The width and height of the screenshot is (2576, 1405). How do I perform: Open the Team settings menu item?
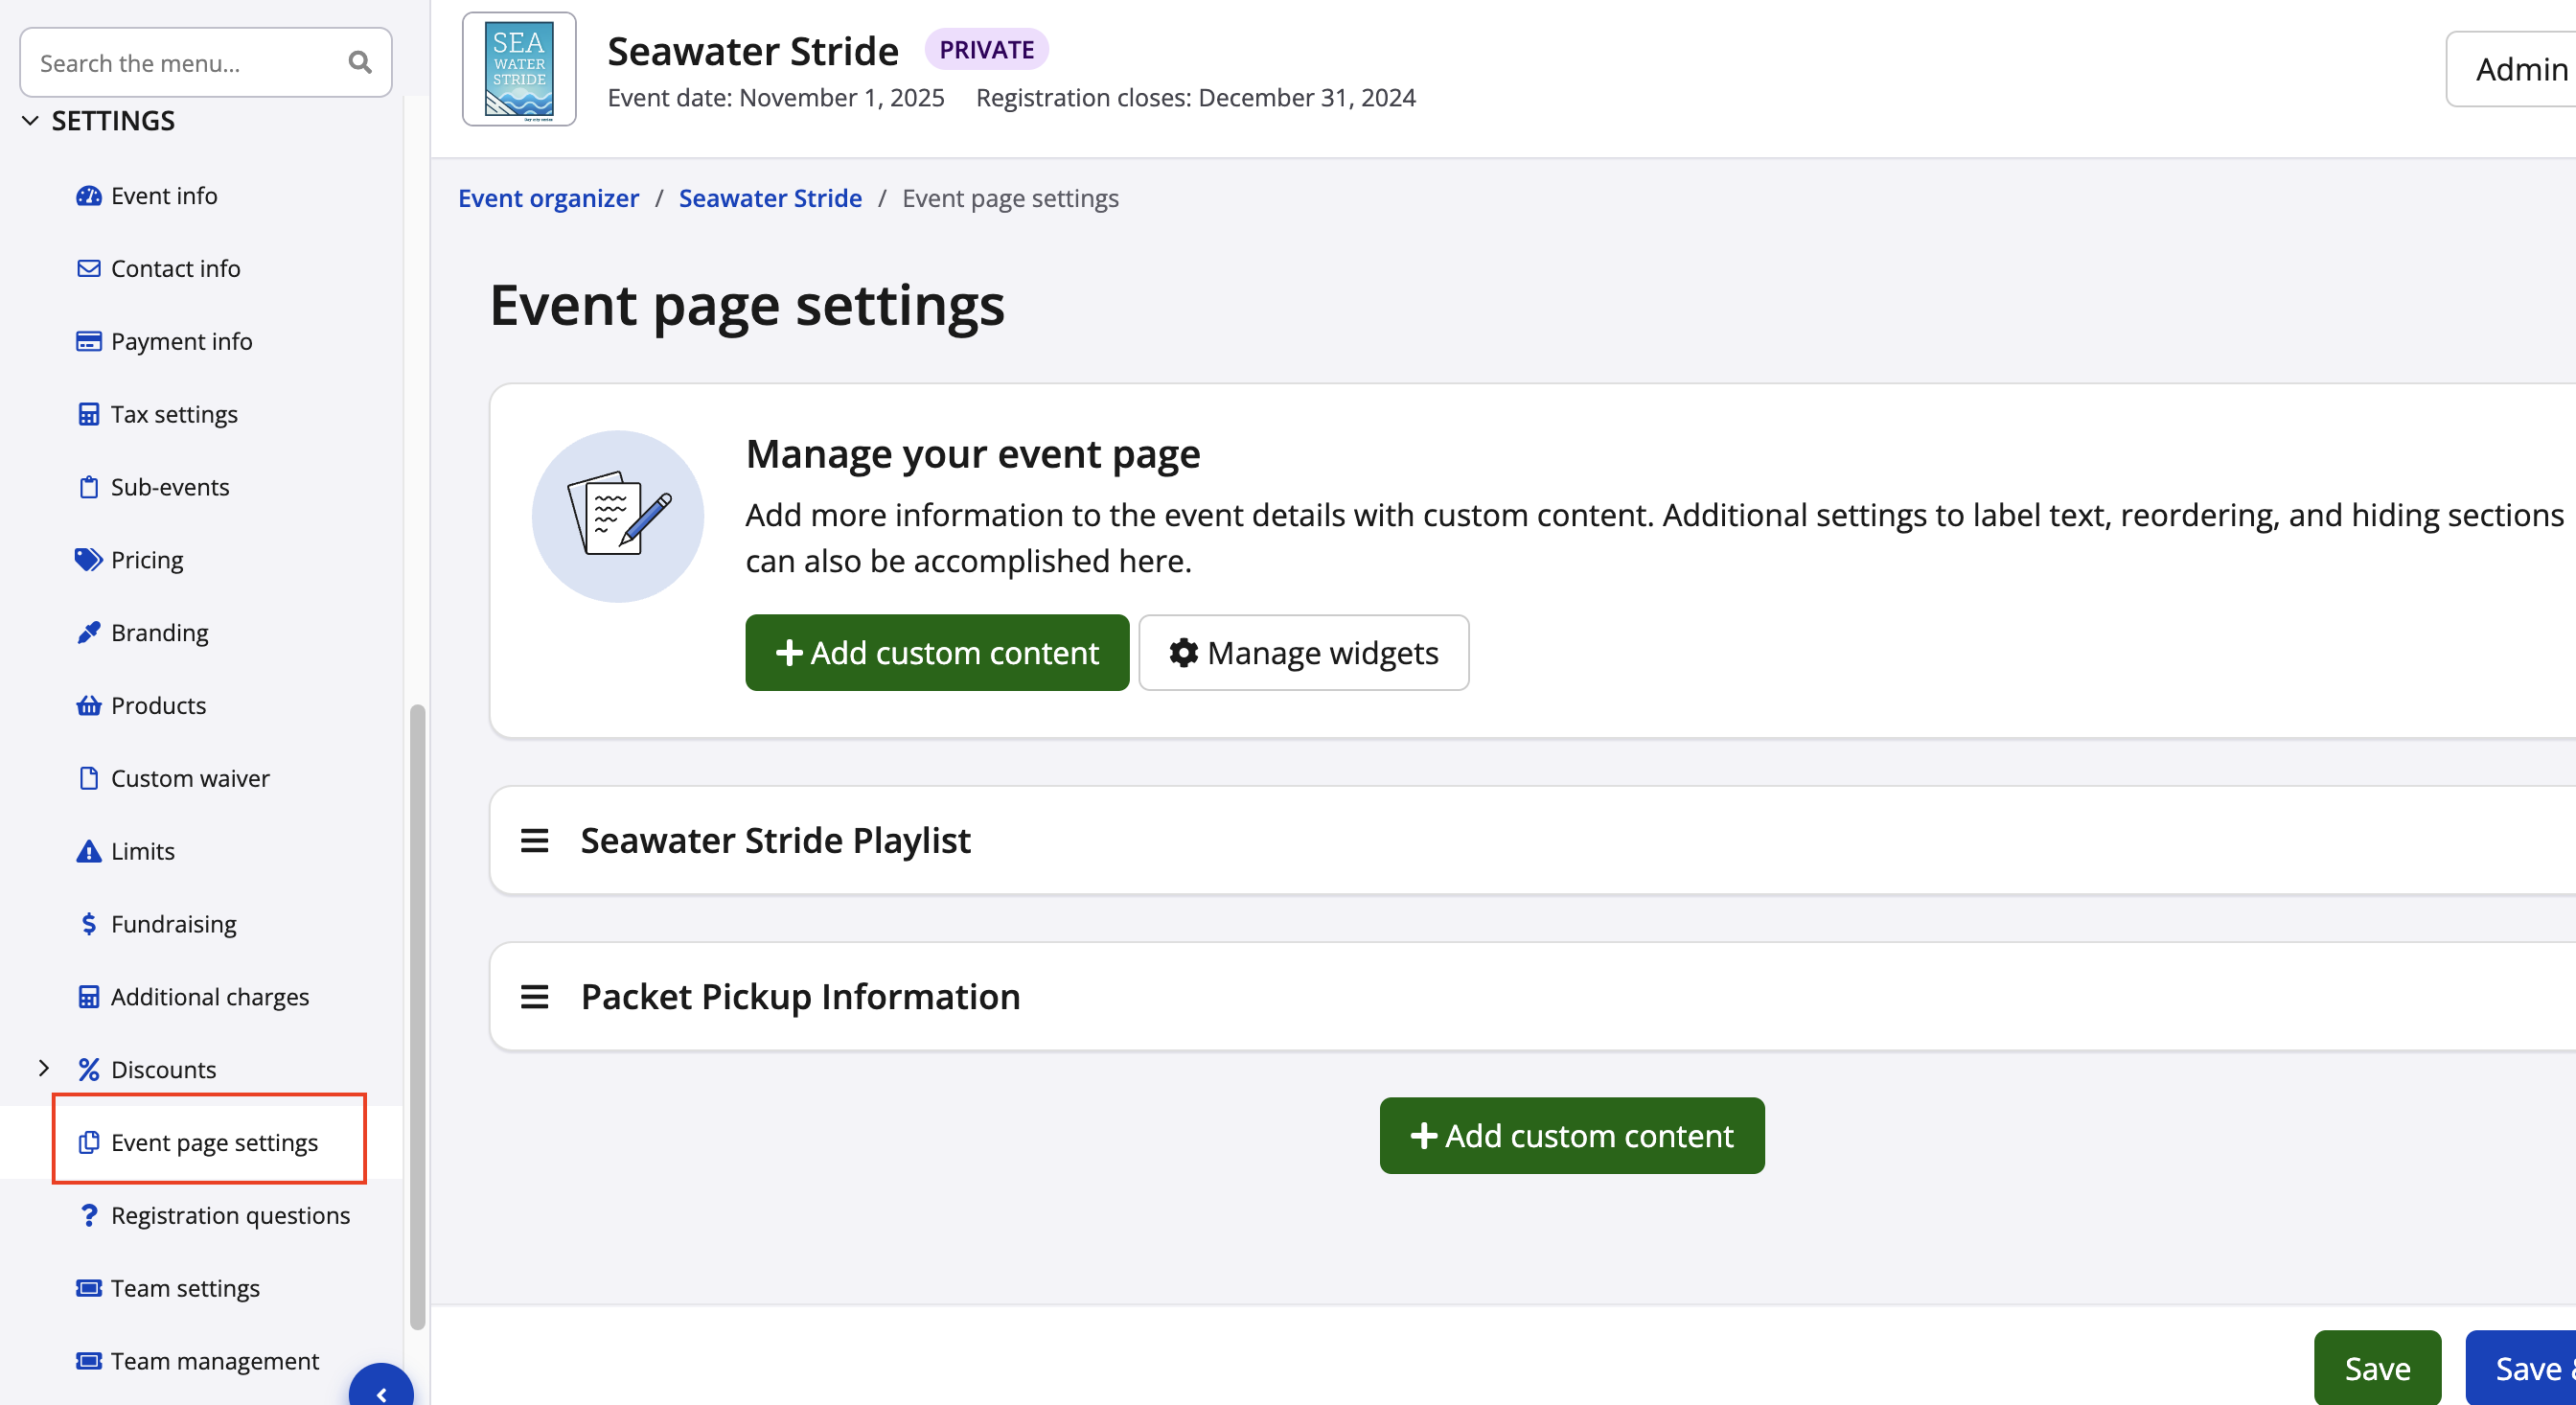185,1289
